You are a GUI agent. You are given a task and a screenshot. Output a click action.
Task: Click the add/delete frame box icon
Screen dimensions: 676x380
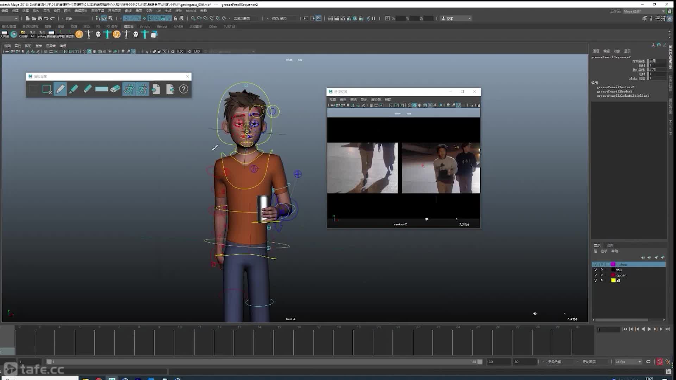click(47, 89)
